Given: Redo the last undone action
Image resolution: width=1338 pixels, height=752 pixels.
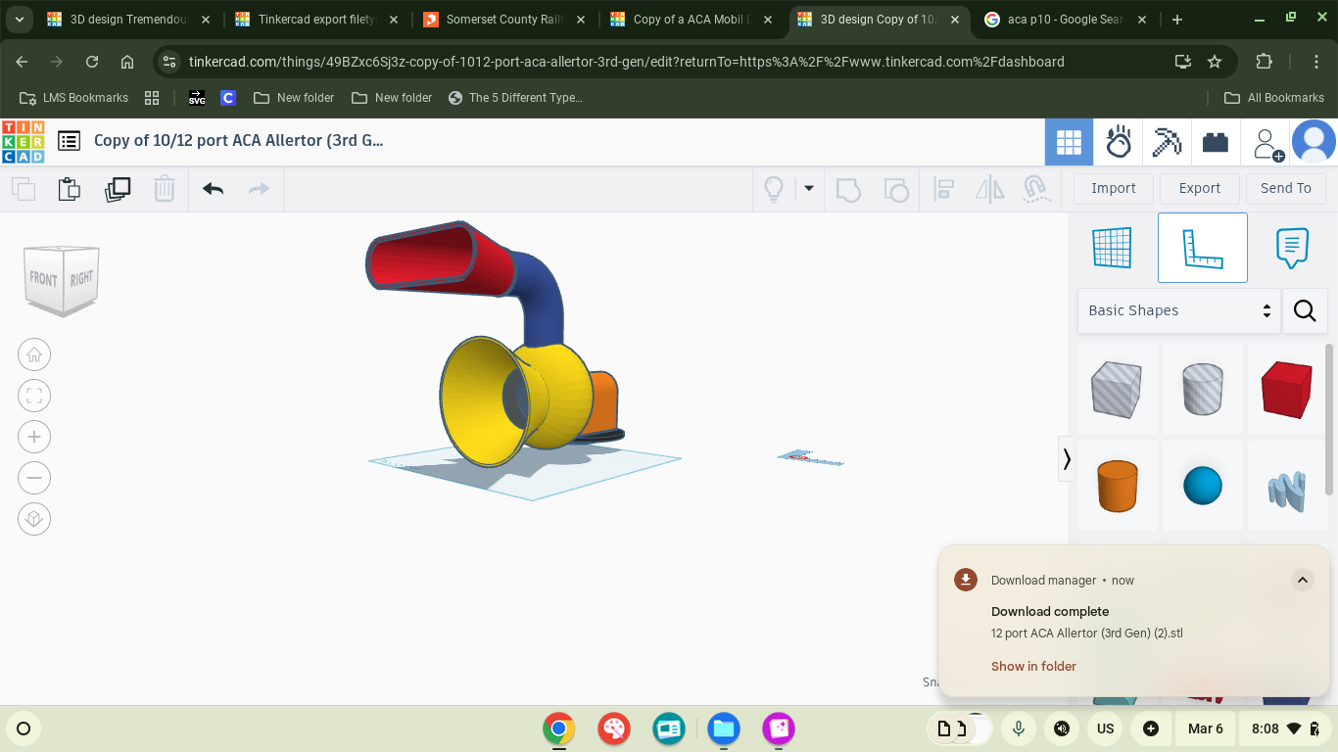Looking at the screenshot, I should coord(259,188).
